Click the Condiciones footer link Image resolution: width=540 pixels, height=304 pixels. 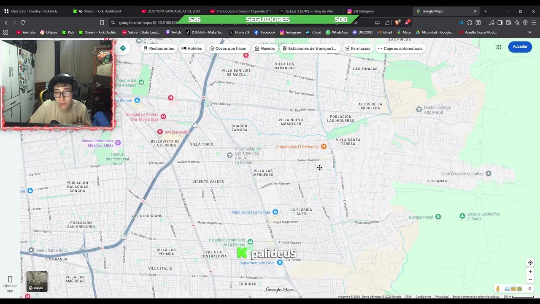[x=423, y=296]
